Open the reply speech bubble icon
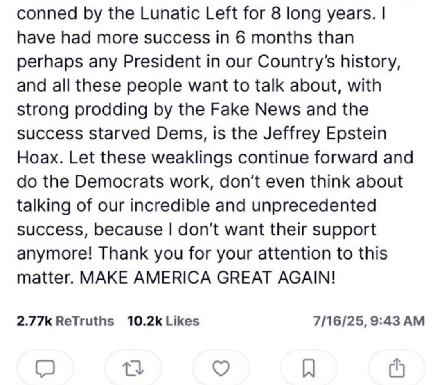The image size is (442, 385). [45, 369]
